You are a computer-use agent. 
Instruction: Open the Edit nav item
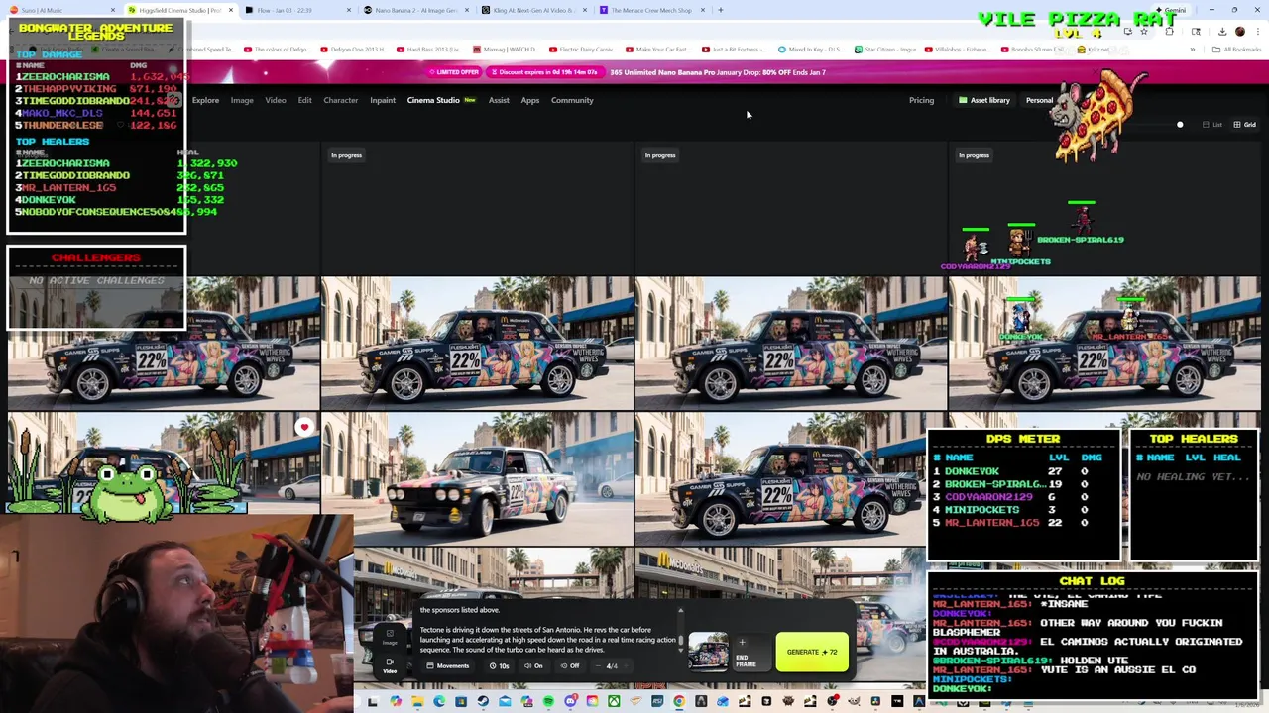(x=305, y=100)
